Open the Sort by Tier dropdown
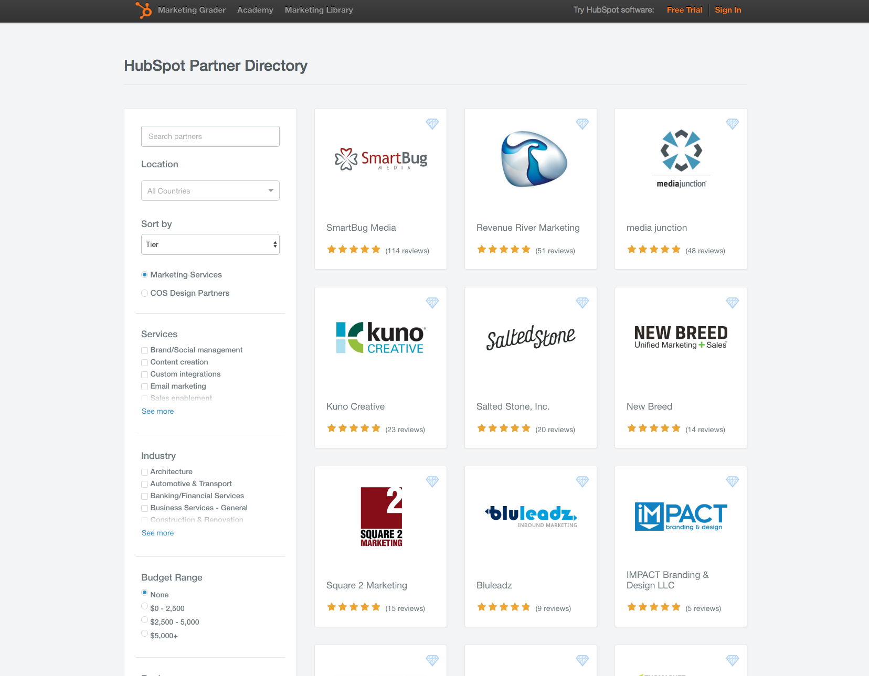The image size is (869, 676). tap(210, 244)
